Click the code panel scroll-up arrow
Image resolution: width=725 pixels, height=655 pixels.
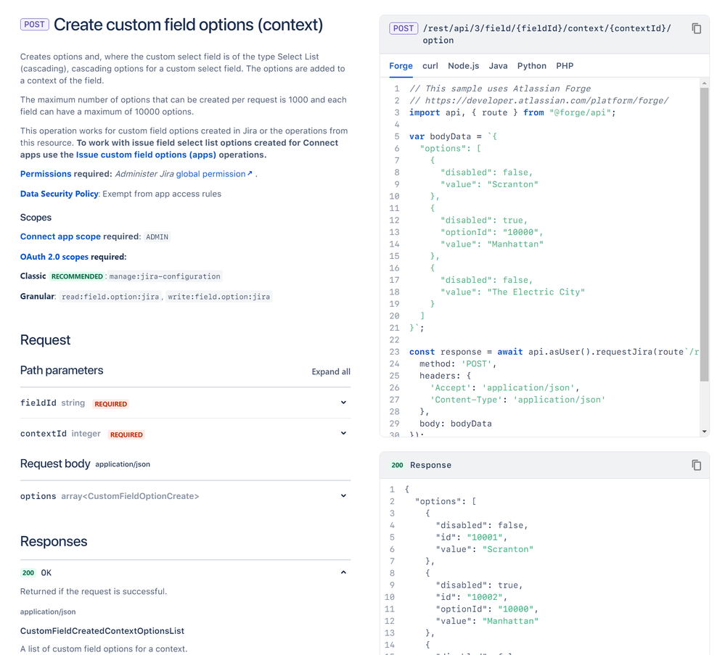[x=704, y=83]
